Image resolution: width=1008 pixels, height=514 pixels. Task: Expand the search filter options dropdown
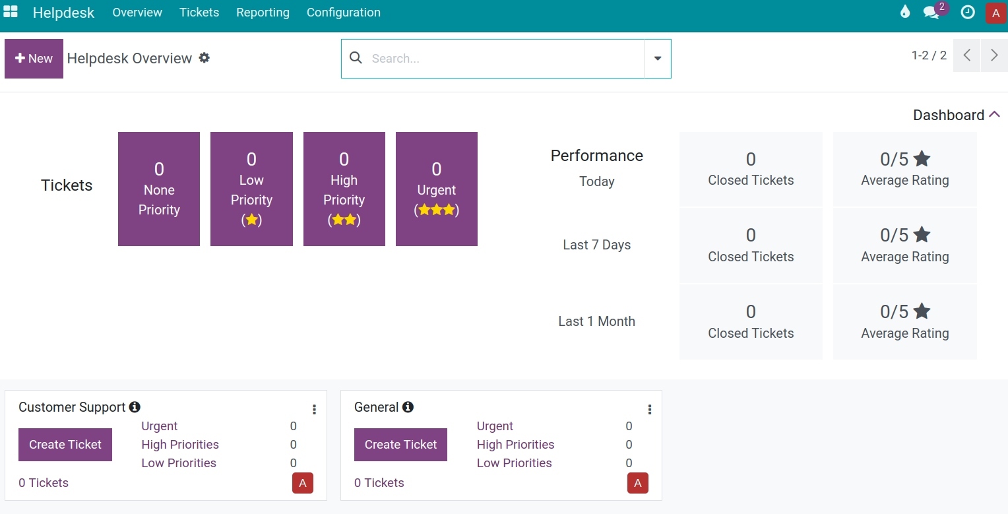(658, 59)
